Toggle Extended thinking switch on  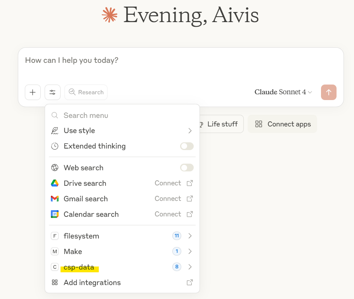click(187, 146)
